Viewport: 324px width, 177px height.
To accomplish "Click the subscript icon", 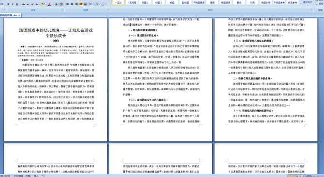I will [28, 4].
